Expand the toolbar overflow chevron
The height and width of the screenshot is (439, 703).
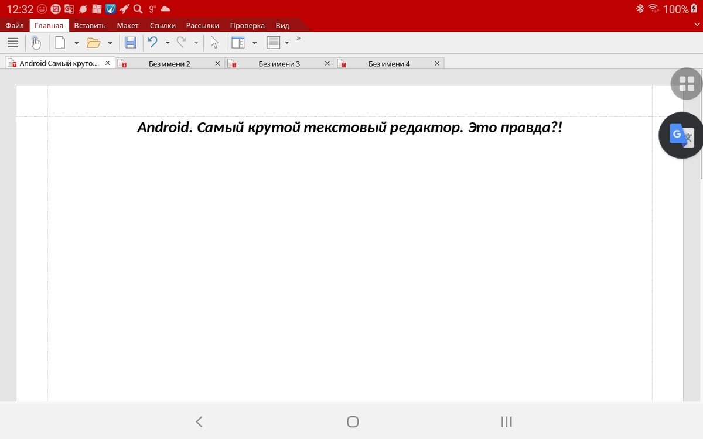[298, 40]
